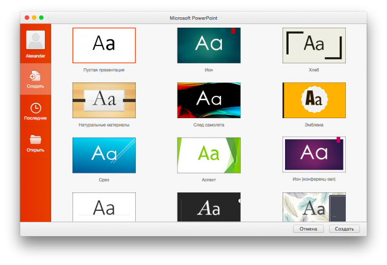Click the Отмена button
387x265 pixels.
click(x=308, y=229)
